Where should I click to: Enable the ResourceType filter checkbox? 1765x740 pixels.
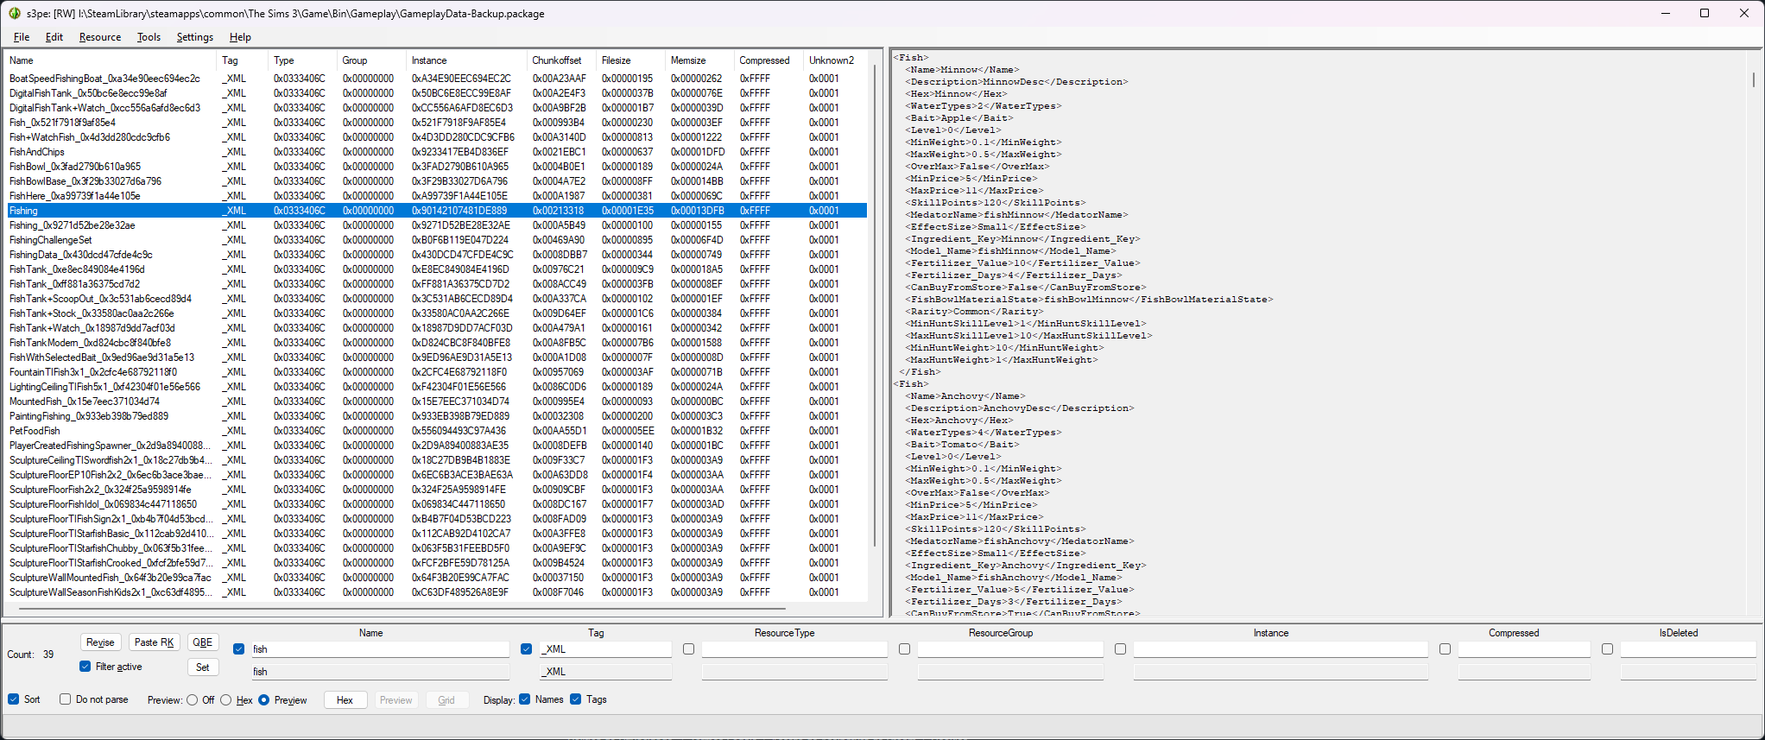688,649
